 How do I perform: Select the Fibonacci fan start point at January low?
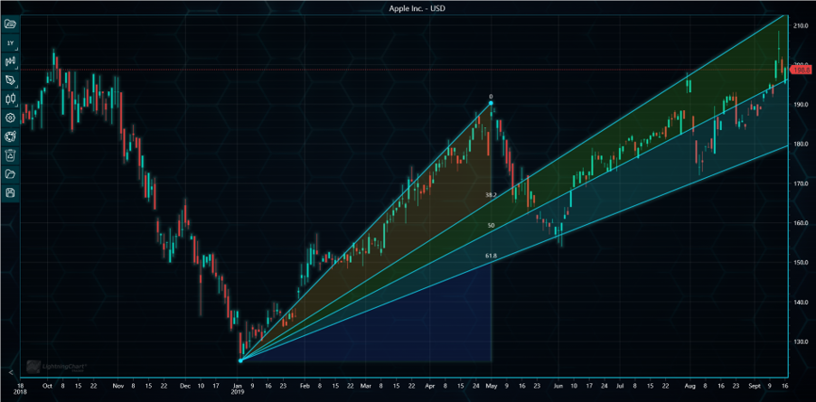240,360
